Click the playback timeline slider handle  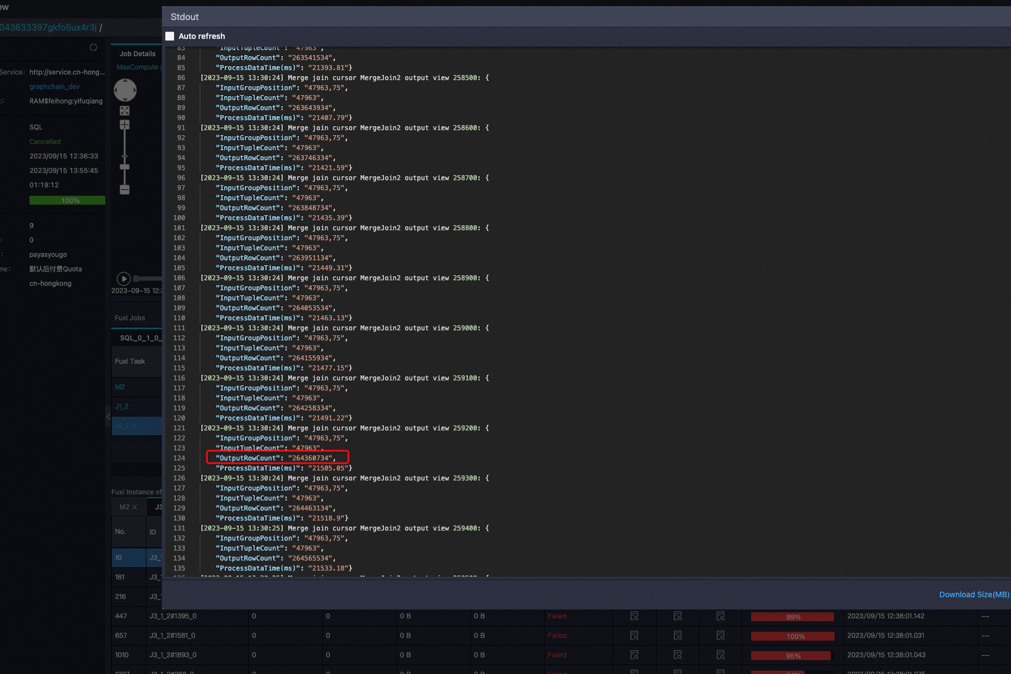pos(137,278)
